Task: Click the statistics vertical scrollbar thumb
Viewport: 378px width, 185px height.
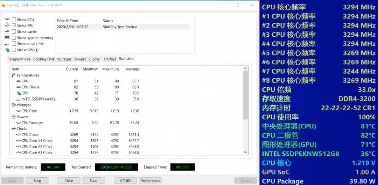Action: point(245,95)
